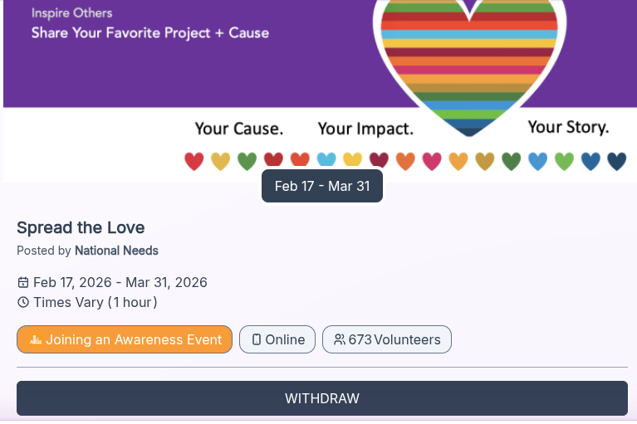Click the phone icon in the Online tag
The image size is (637, 424).
click(x=257, y=339)
